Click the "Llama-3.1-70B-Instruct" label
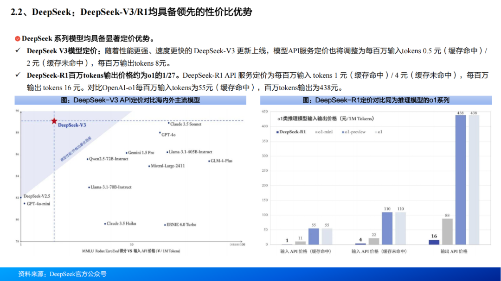Image resolution: width=501 pixels, height=281 pixels. pyautogui.click(x=111, y=187)
